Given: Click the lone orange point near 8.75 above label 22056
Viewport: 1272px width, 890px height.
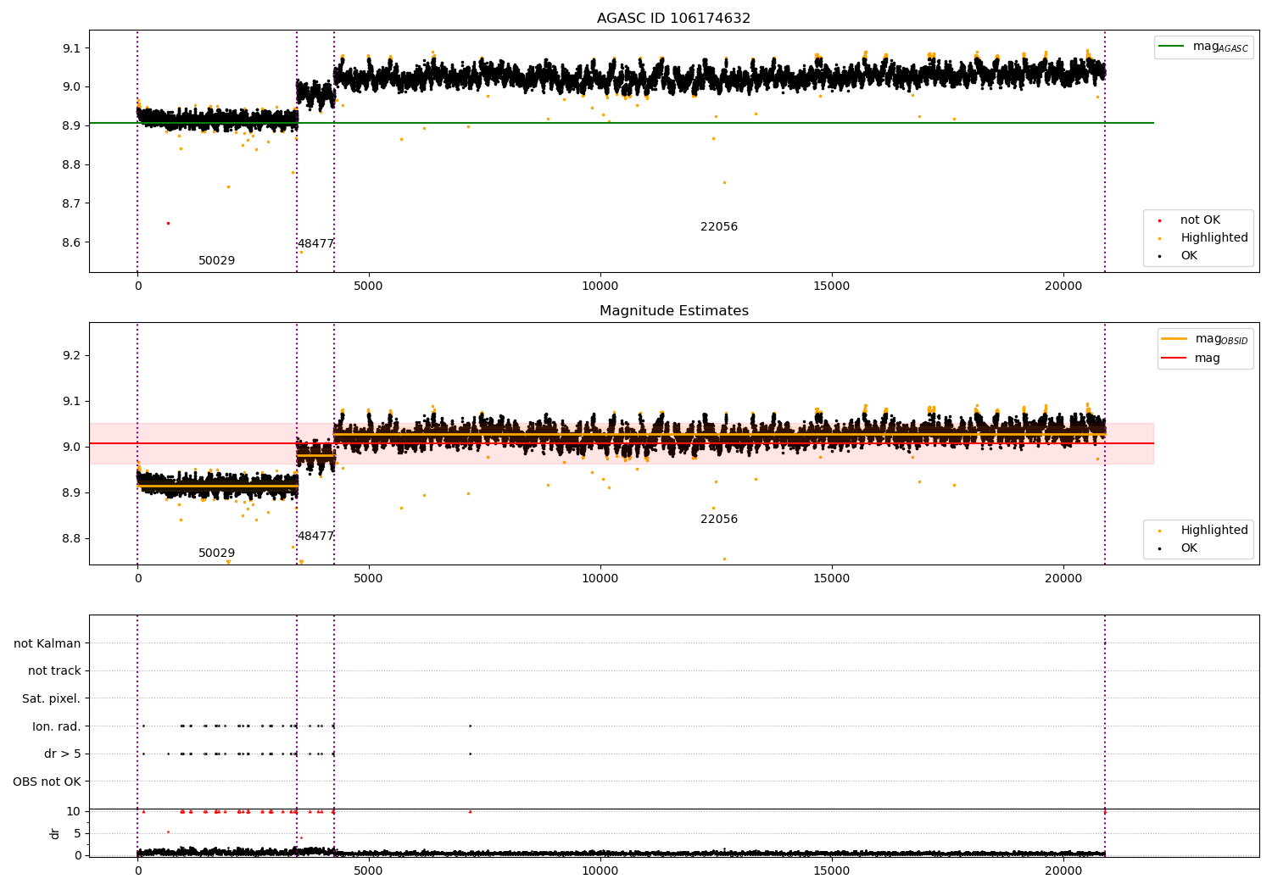Looking at the screenshot, I should (x=724, y=182).
